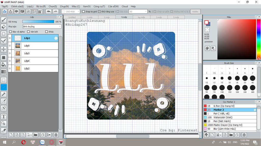
Task: Open Windows Start menu
Action: click(5, 142)
